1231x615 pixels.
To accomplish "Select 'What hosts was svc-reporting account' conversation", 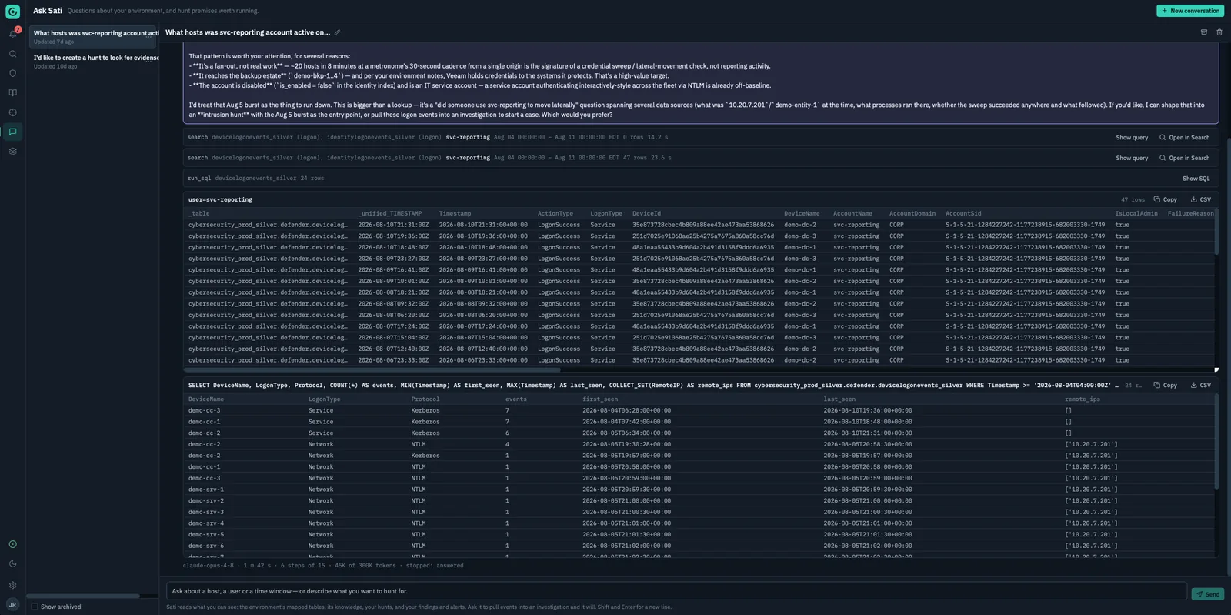I will pyautogui.click(x=94, y=37).
